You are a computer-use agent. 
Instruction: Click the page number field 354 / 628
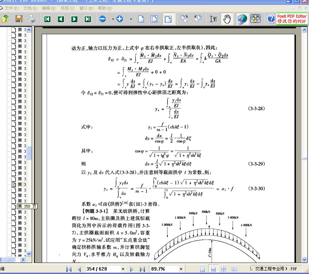point(103,269)
